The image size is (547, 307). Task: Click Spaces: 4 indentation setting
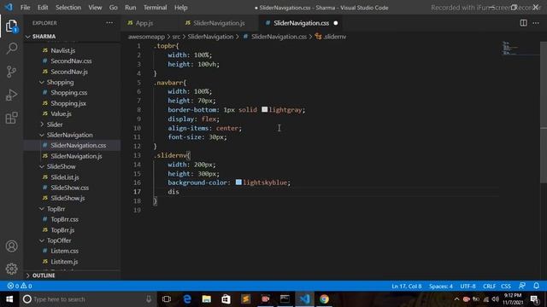point(441,287)
